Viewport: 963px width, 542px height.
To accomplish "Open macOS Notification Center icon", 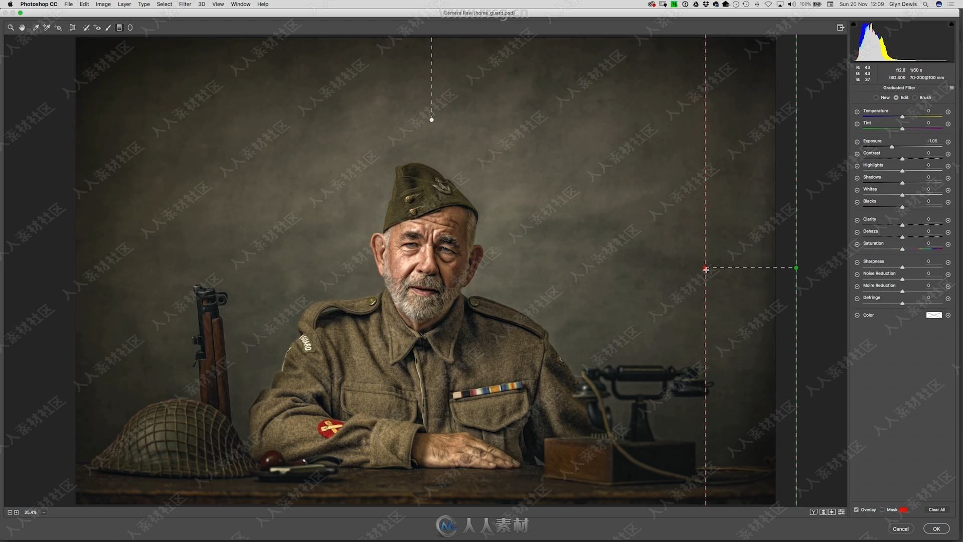I will tap(951, 4).
